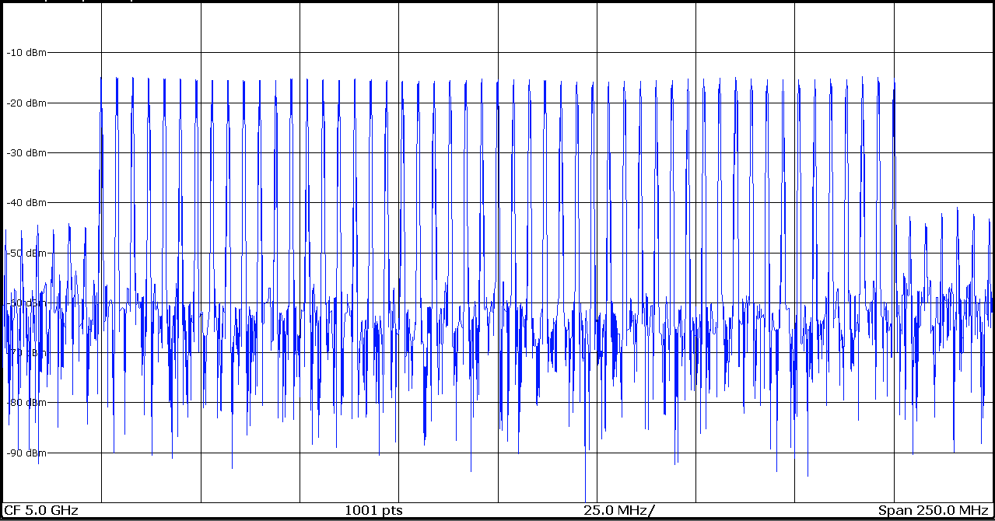
Task: Click the first leftmost carrier peak of the trace
Action: click(101, 79)
